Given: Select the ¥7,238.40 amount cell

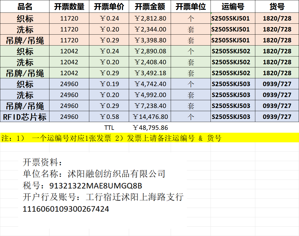Looking at the screenshot, I should (x=150, y=106).
